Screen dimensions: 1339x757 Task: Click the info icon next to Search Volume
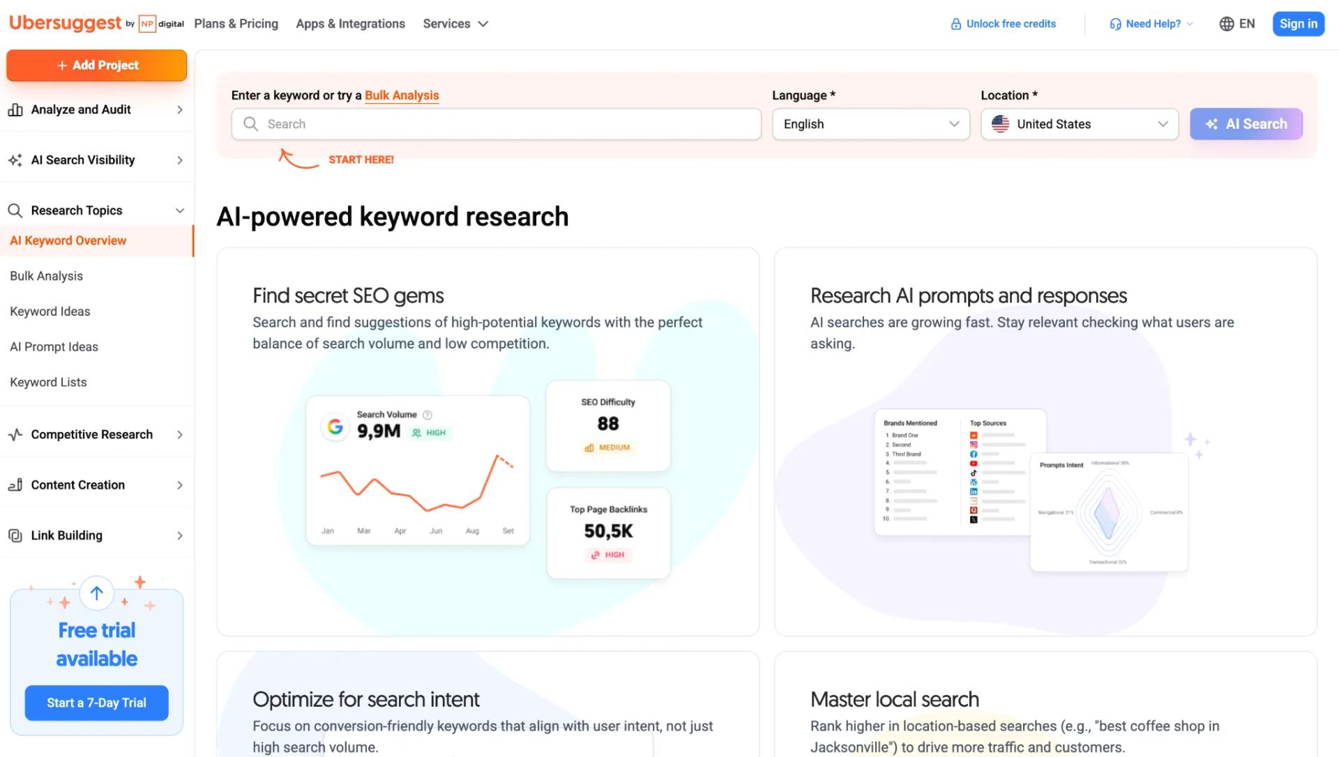[x=428, y=415]
